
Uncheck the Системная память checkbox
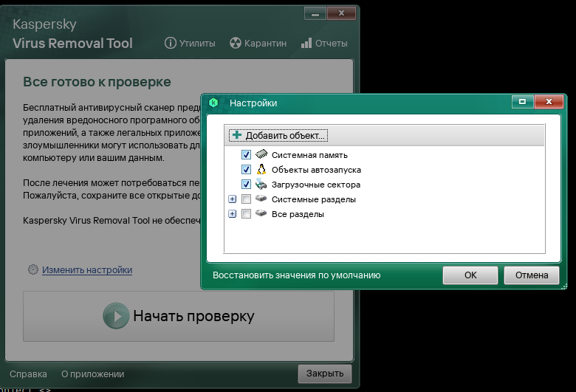click(x=246, y=155)
